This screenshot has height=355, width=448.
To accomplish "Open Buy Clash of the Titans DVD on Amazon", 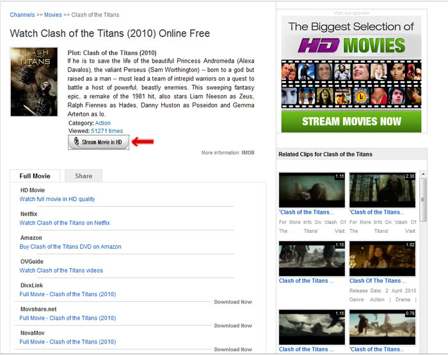I will coord(70,246).
